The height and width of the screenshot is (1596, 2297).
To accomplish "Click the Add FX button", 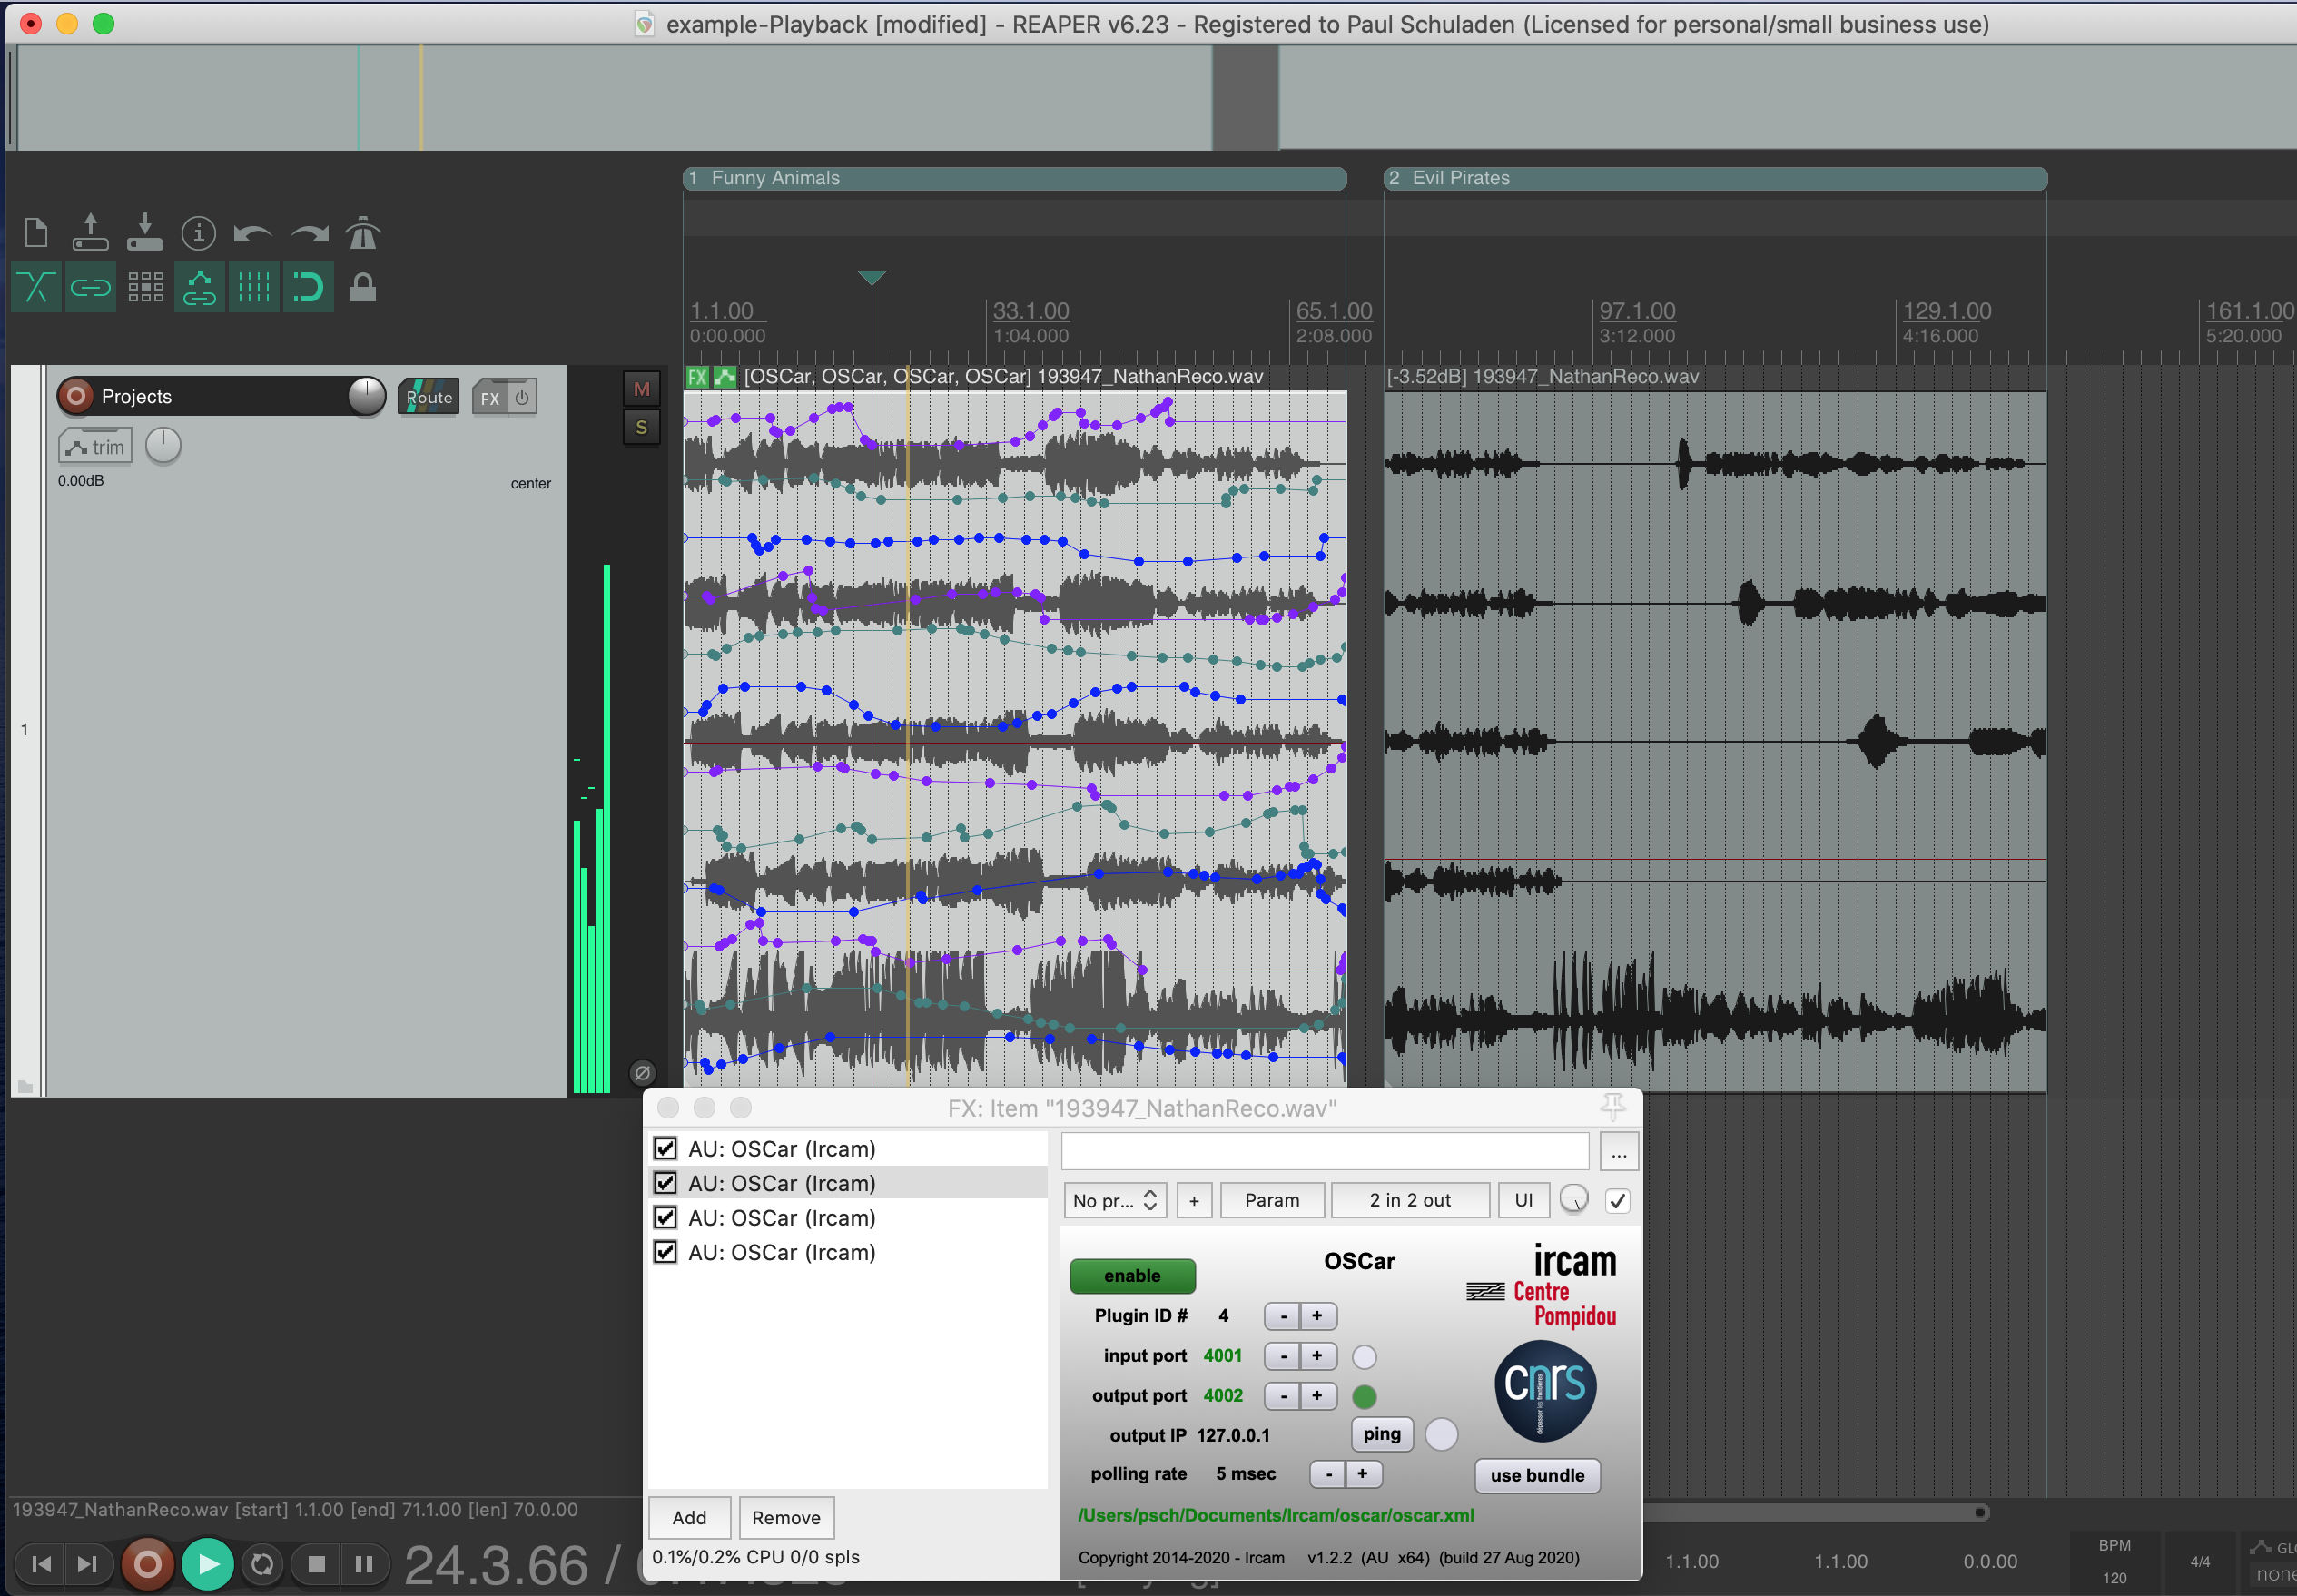I will point(689,1518).
